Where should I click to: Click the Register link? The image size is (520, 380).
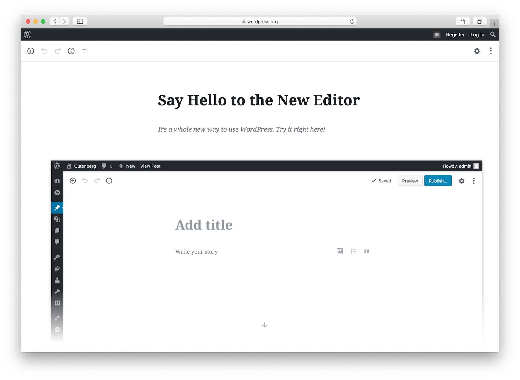click(455, 35)
